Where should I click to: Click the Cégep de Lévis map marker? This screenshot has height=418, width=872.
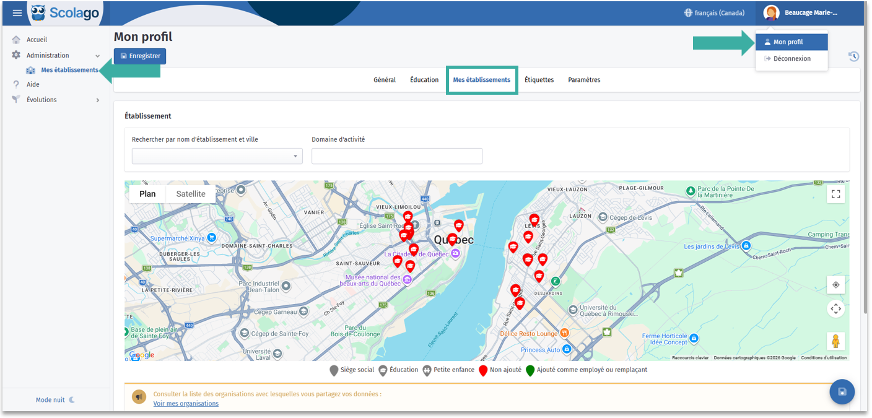pyautogui.click(x=603, y=217)
